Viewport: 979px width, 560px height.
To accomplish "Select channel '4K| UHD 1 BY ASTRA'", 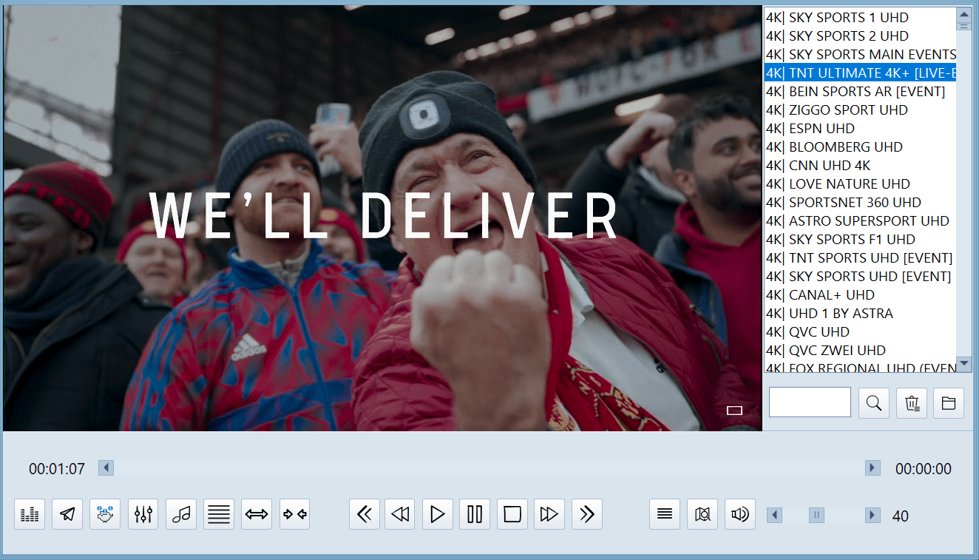I will pyautogui.click(x=860, y=313).
